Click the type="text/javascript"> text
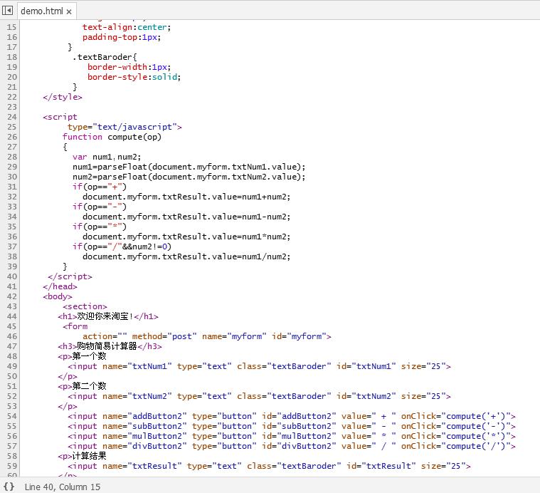540x493 pixels. pos(125,127)
